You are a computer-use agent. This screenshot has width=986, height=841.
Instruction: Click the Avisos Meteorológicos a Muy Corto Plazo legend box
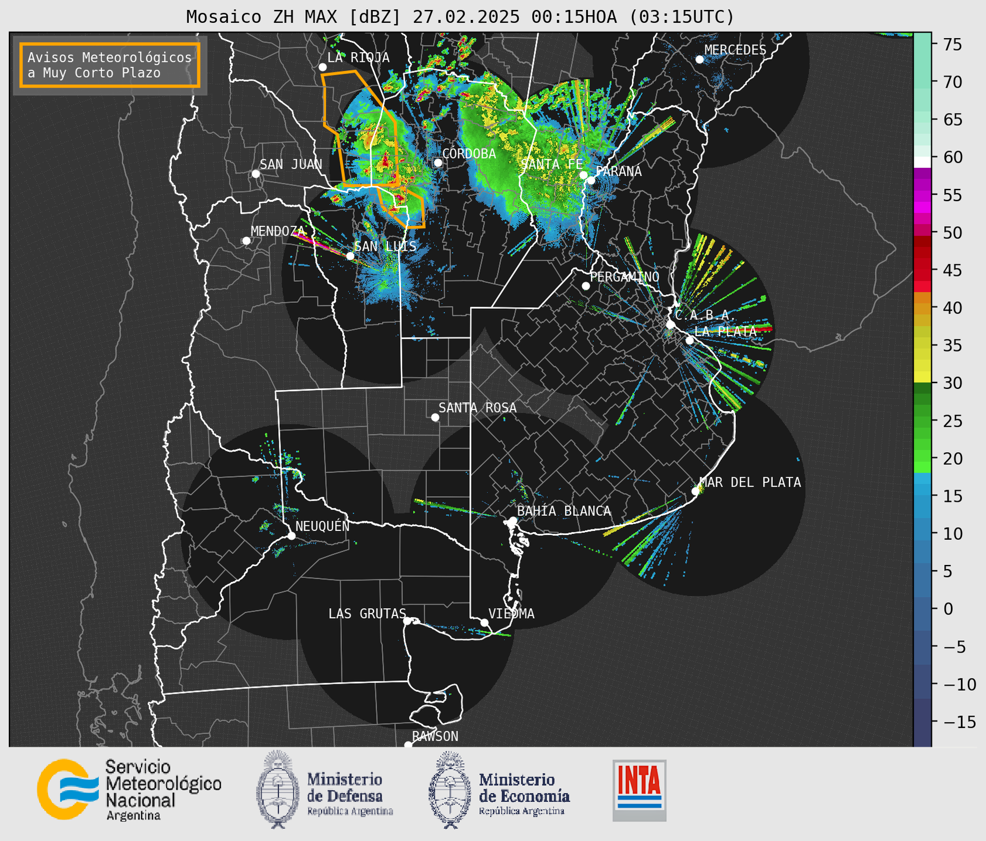110,65
